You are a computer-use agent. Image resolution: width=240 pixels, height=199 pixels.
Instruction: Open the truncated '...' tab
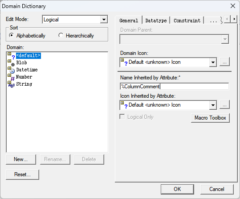click(x=213, y=21)
